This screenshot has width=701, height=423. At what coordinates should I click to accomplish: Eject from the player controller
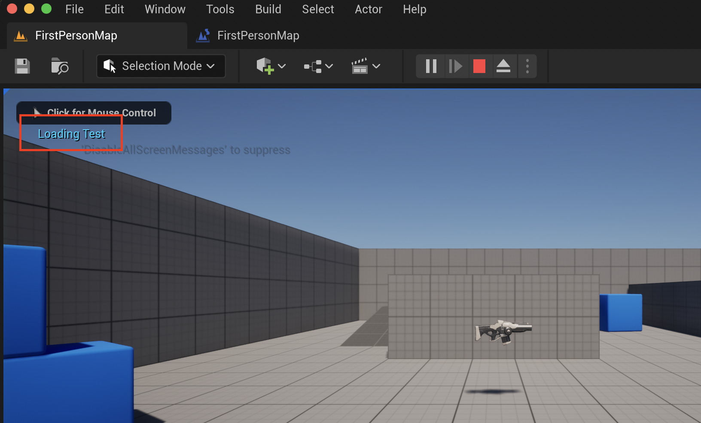click(x=503, y=66)
